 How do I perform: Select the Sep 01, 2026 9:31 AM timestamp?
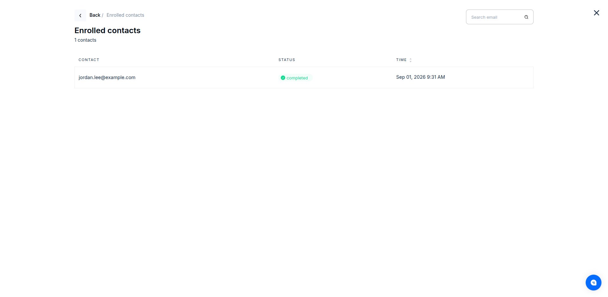tap(420, 77)
